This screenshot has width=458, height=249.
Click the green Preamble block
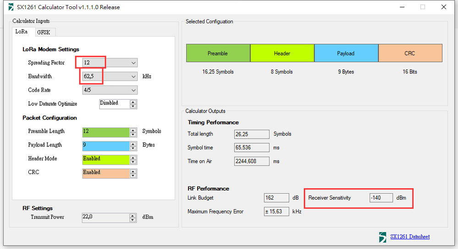[x=218, y=53]
